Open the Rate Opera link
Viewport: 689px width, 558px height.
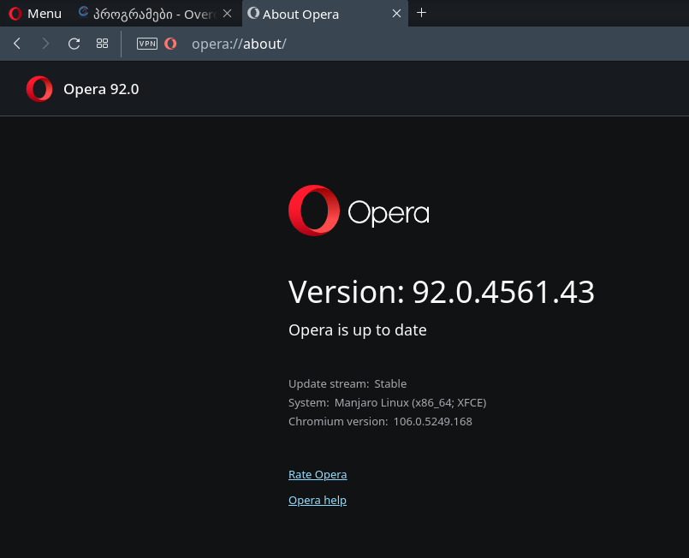318,474
